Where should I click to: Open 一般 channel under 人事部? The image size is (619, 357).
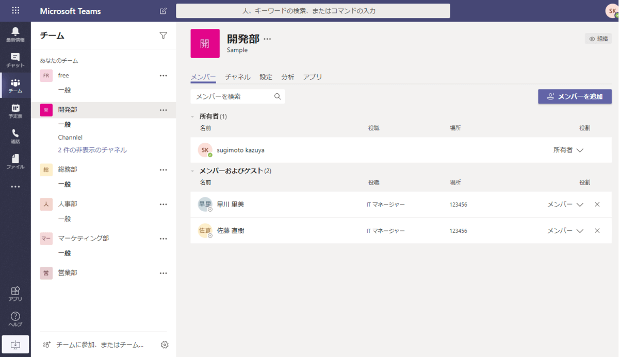64,219
